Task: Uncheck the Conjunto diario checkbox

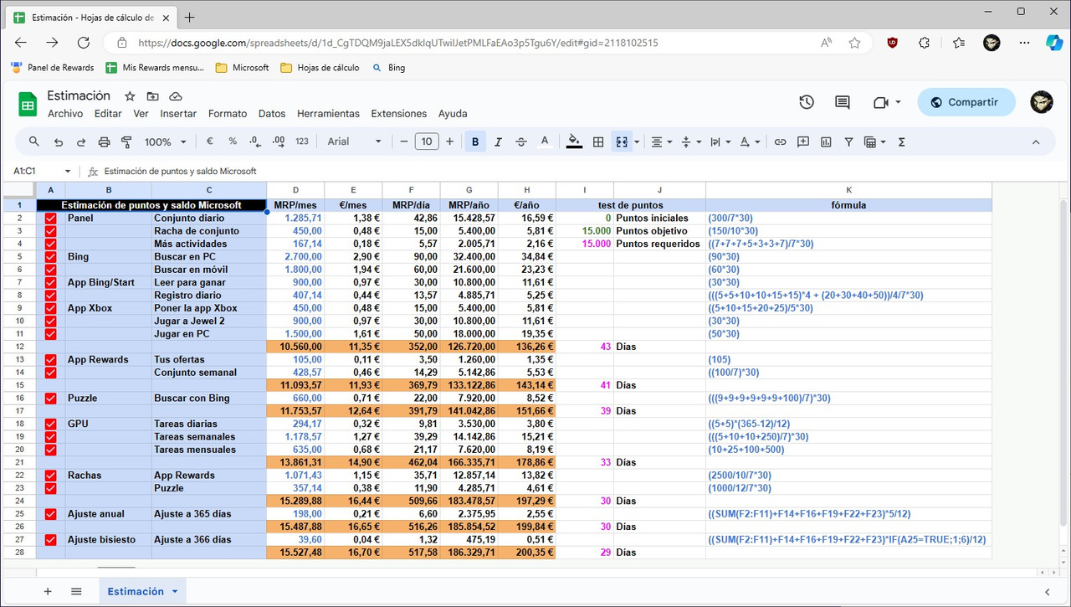Action: tap(51, 218)
